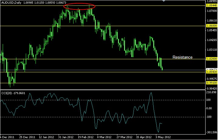The height and width of the screenshot is (140, 218).
Task: Click the -301.506 CCI scale minimum label
Action: 212,132
